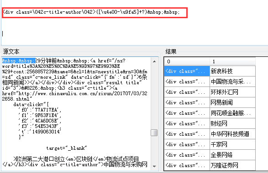Select column header 0 in results table
This screenshot has height=173, width=268.
pos(187,61)
